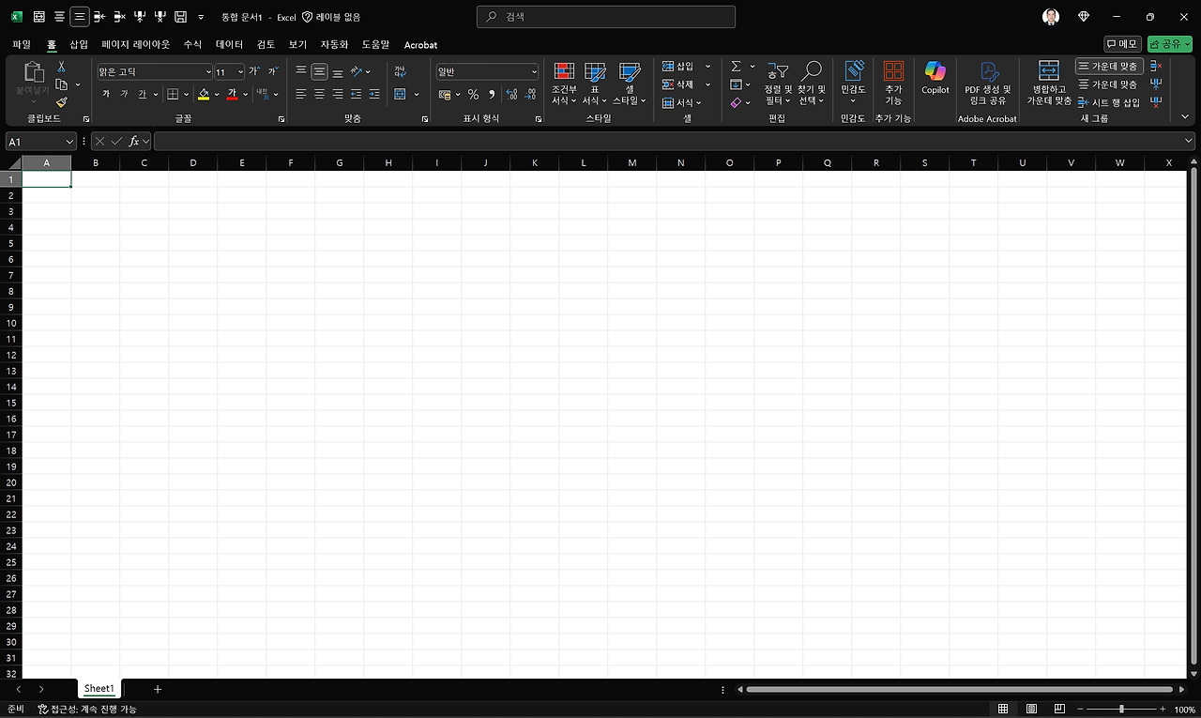Open the 조건부 서식 conditional formatting dropdown
This screenshot has width=1201, height=718.
coord(564,83)
